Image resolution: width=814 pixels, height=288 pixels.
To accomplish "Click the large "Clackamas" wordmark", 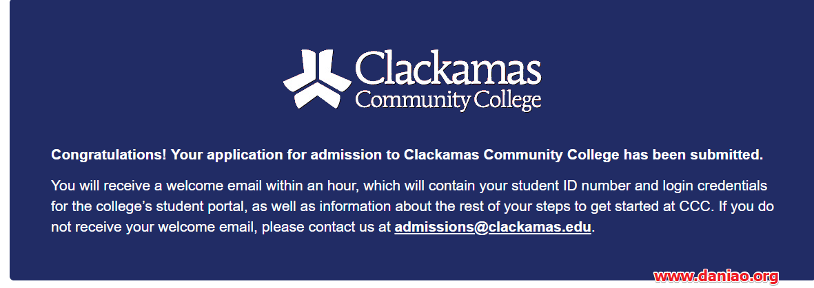I will click(449, 68).
